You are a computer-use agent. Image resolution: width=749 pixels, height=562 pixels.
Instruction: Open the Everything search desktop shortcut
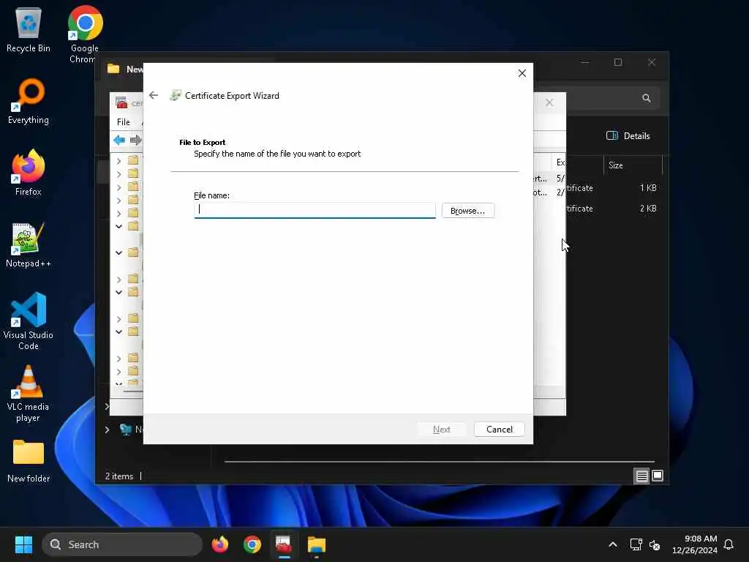(x=29, y=102)
